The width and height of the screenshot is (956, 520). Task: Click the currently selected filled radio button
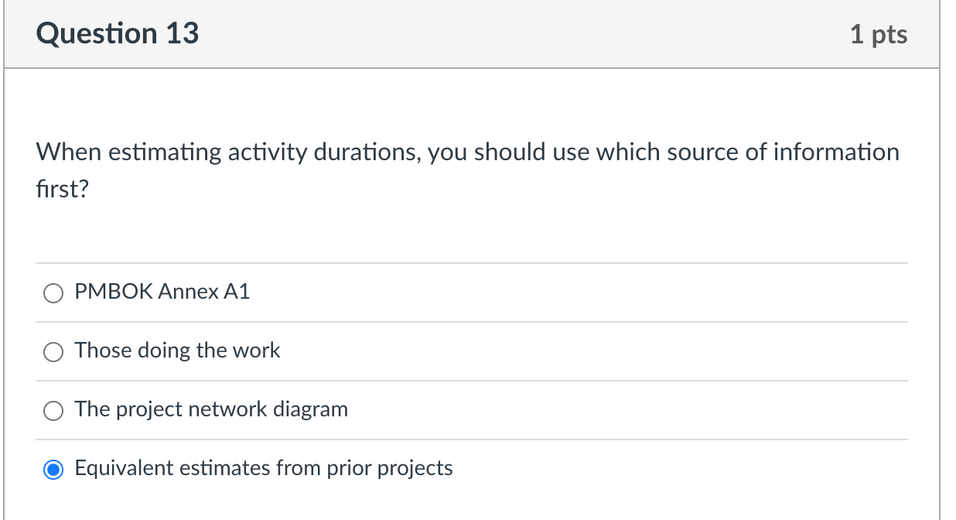pos(53,469)
